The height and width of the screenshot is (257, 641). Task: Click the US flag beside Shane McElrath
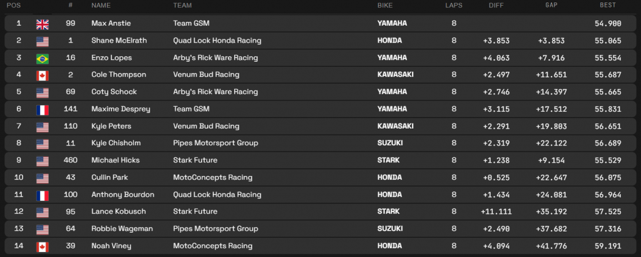click(43, 41)
